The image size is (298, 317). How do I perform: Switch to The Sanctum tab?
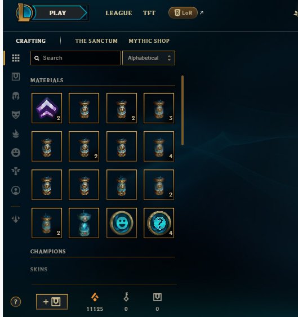(x=96, y=41)
